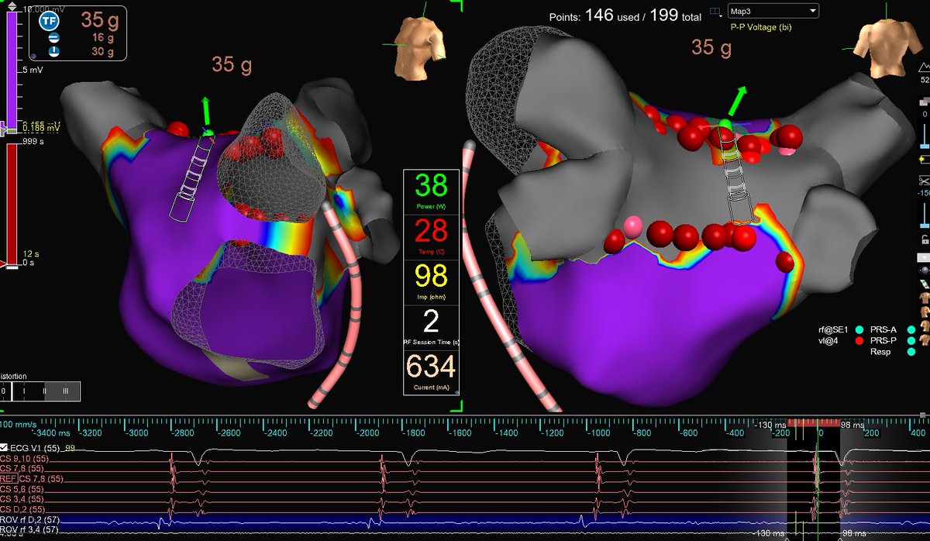This screenshot has height=541, width=930.
Task: Click the globe sphere view icon
Action: (923, 269)
